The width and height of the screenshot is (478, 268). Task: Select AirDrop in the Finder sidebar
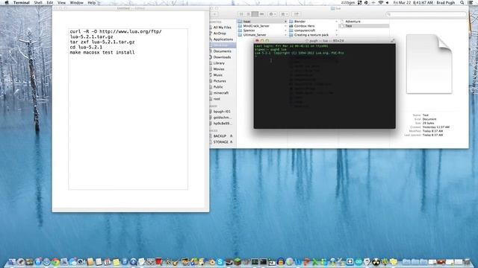[219, 33]
